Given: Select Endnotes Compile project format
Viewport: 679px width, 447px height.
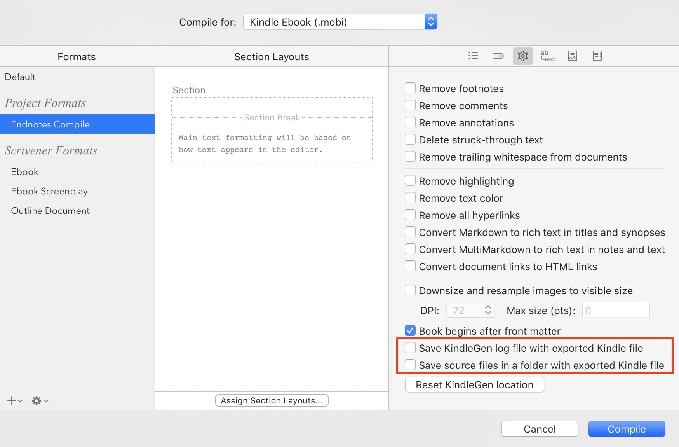Looking at the screenshot, I should [77, 124].
